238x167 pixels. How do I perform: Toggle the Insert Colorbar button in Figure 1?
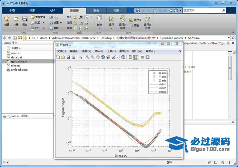pos(130,57)
